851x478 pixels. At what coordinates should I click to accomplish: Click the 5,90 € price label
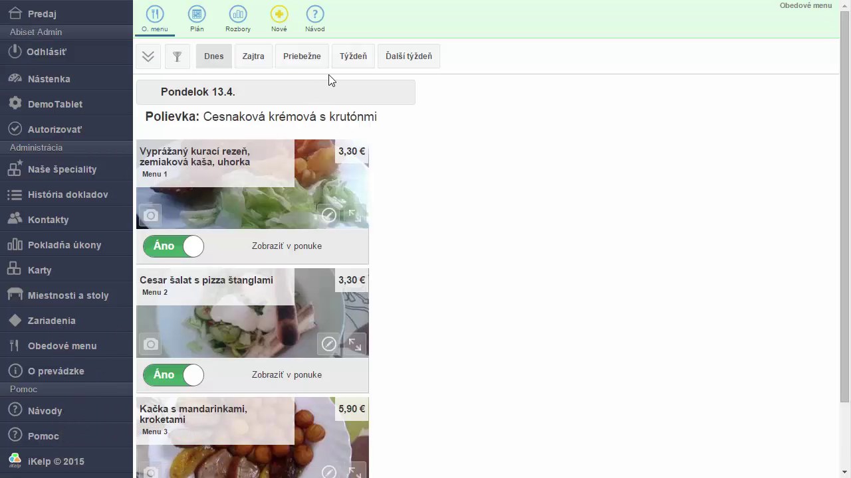pos(352,409)
